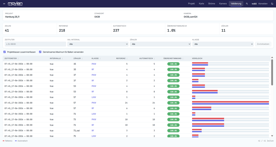Image resolution: width=276 pixels, height=147 pixels.
Task: Click 100.0% badge for Zähler 57 PKW
Action: (173, 103)
